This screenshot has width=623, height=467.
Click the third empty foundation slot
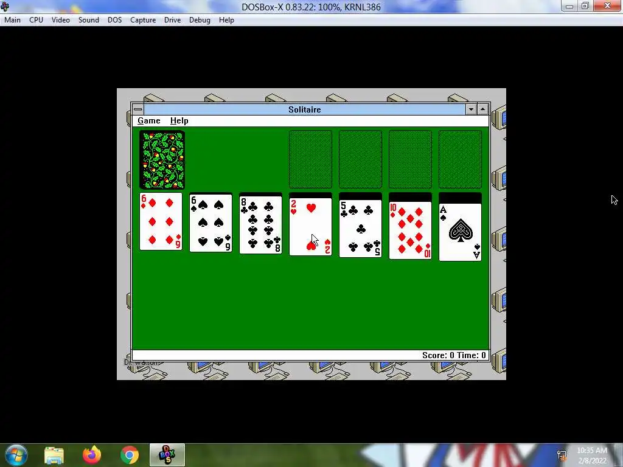(410, 159)
